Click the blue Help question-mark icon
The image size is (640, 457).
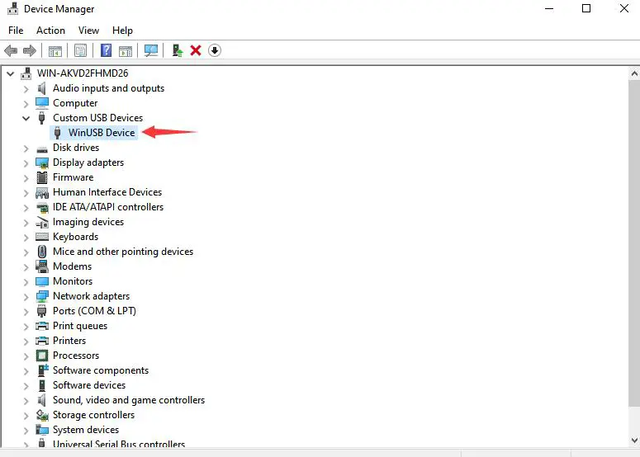[x=107, y=50]
